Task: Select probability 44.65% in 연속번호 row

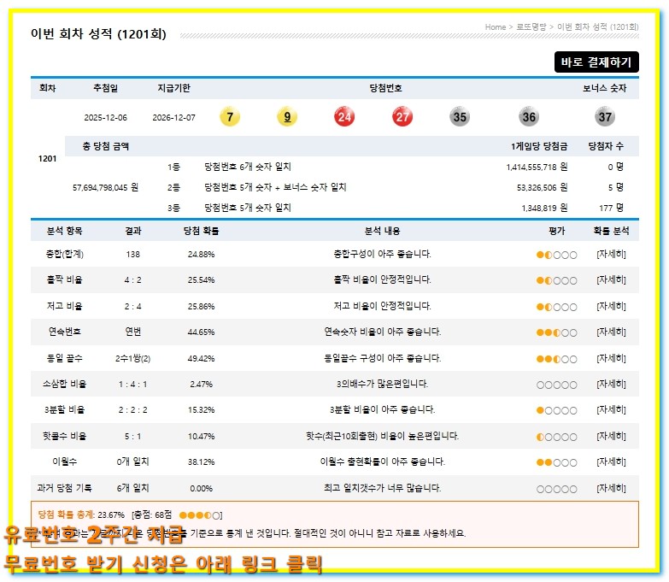Action: (201, 332)
